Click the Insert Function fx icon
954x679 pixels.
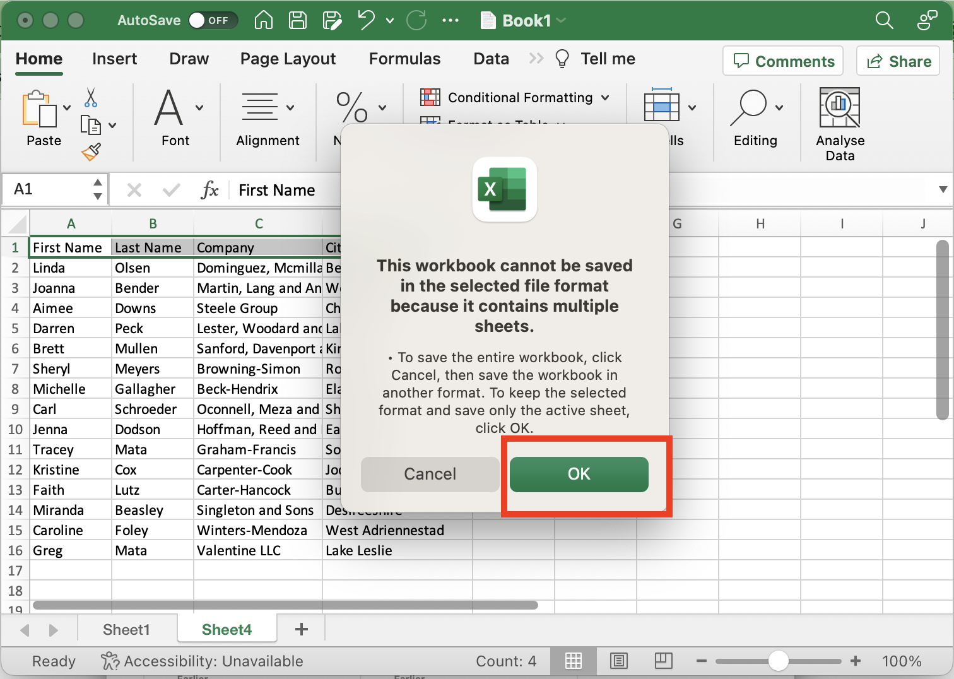(209, 189)
